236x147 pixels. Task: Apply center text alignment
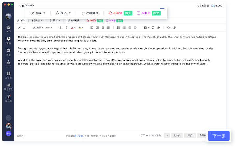[x=98, y=28]
